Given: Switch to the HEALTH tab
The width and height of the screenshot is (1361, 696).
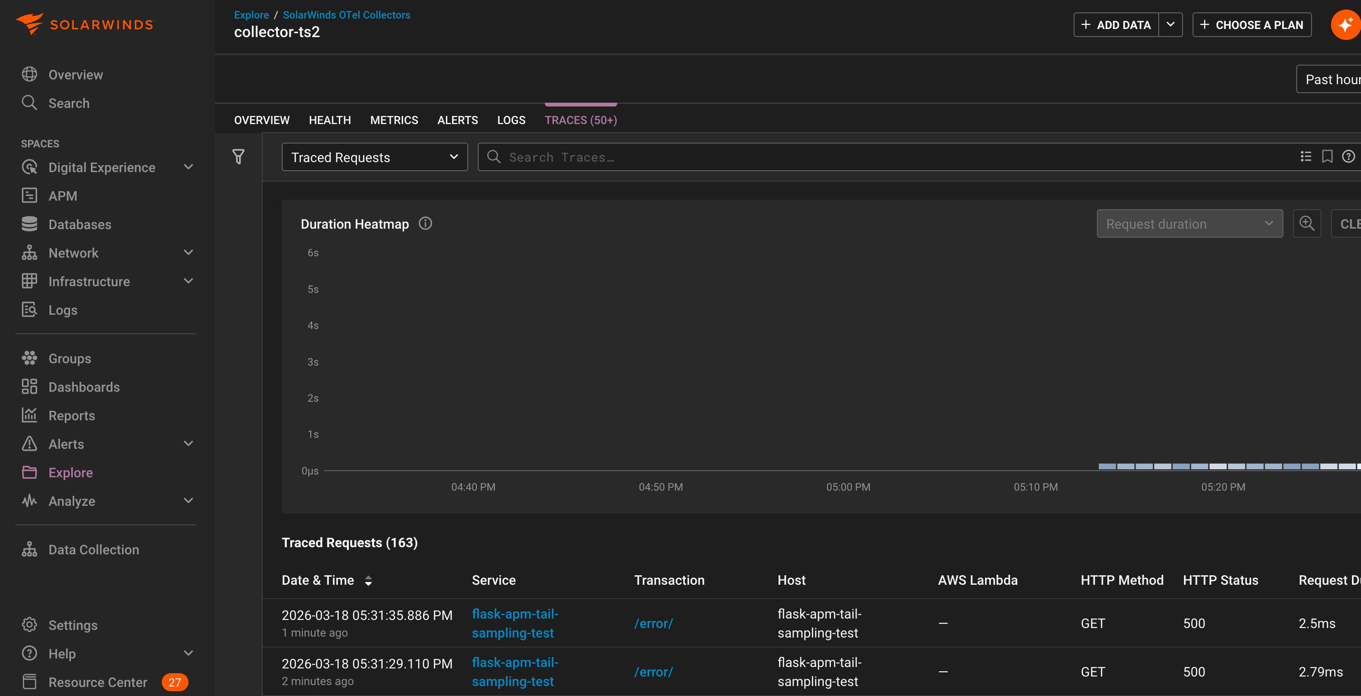Looking at the screenshot, I should tap(330, 120).
